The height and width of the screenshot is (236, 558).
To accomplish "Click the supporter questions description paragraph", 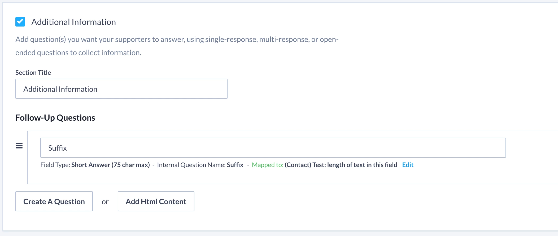I will pyautogui.click(x=177, y=40).
